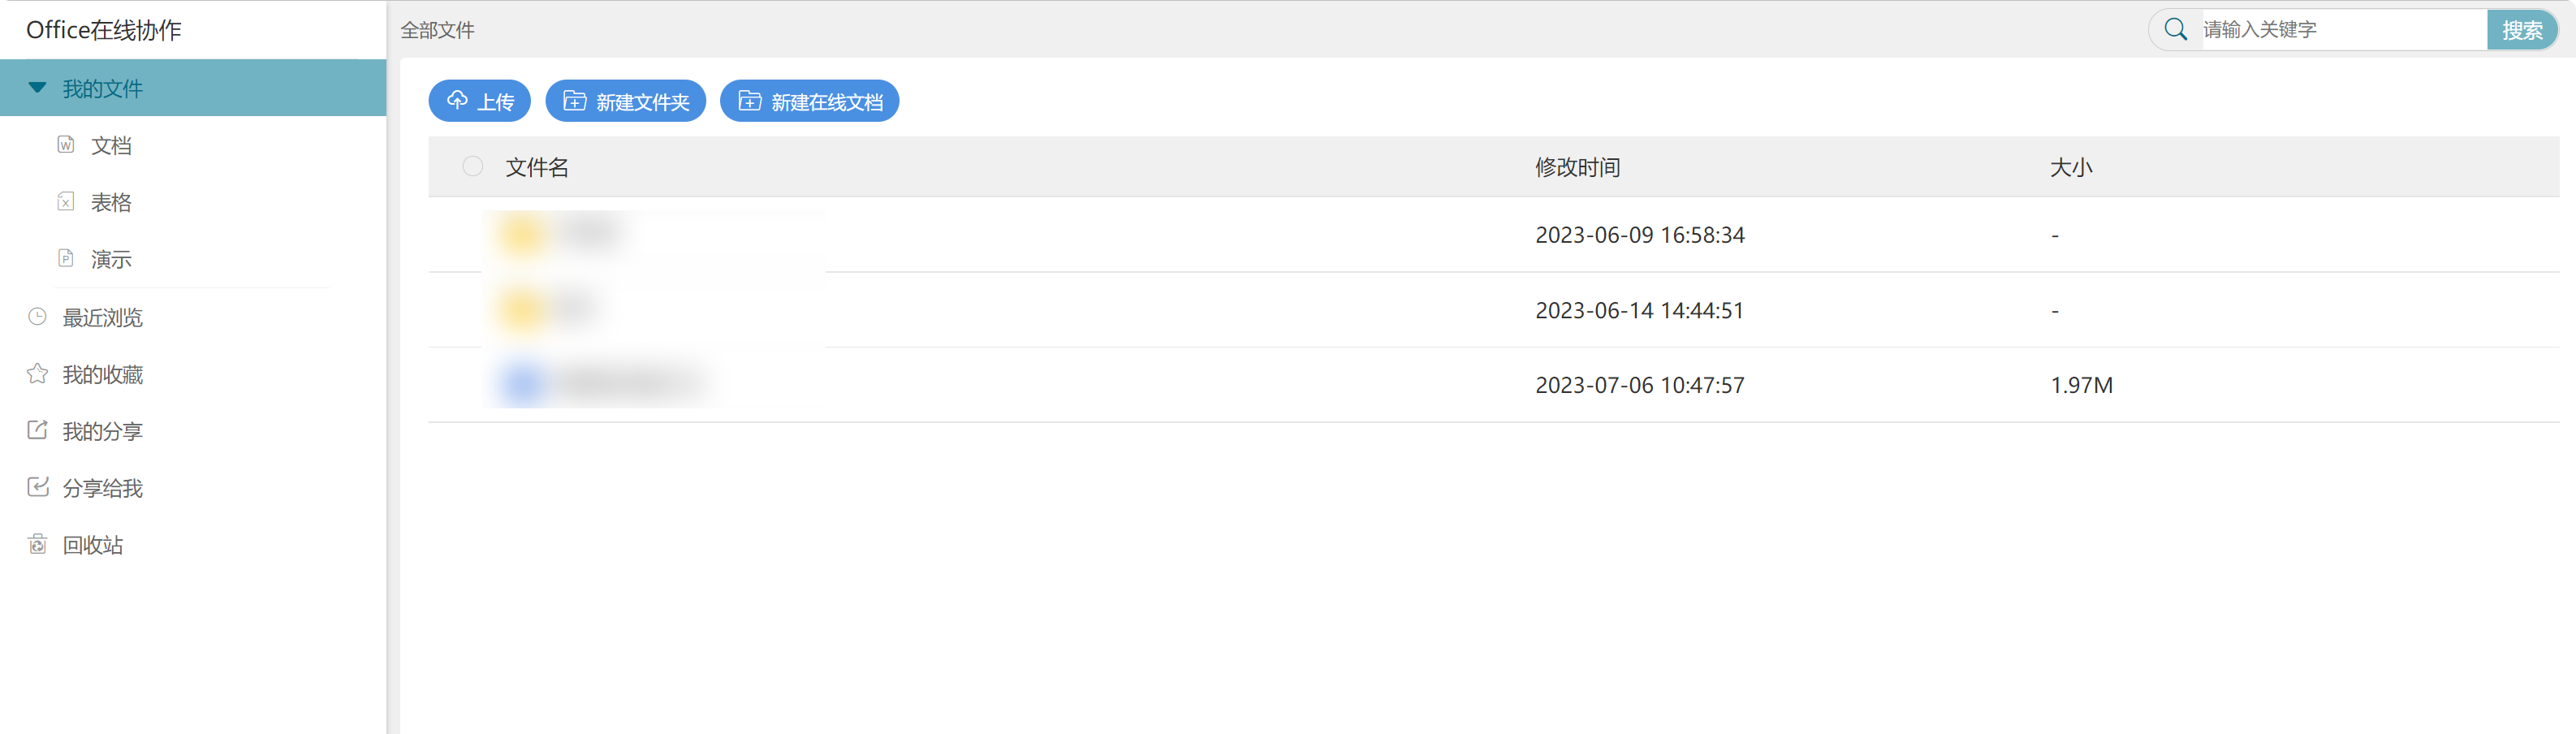Click the 修改时间 column header
Image resolution: width=2576 pixels, height=734 pixels.
click(1577, 168)
